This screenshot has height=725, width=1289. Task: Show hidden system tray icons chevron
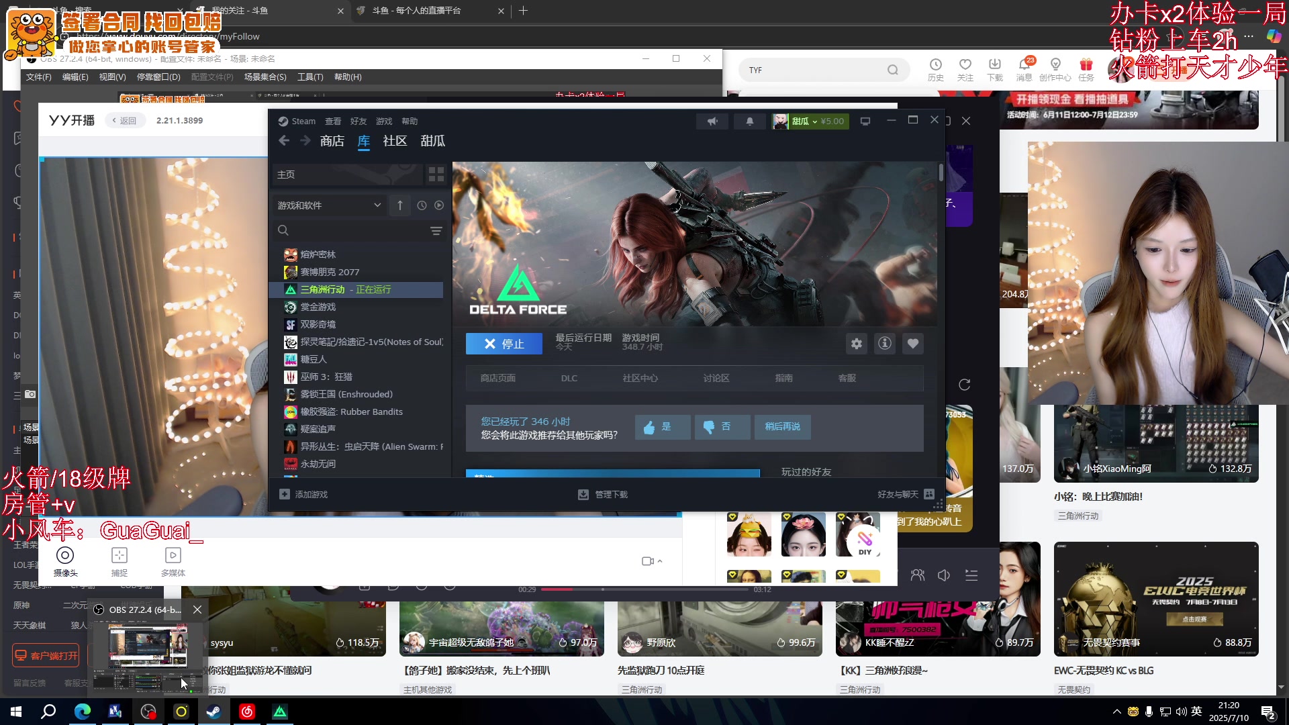(1117, 712)
